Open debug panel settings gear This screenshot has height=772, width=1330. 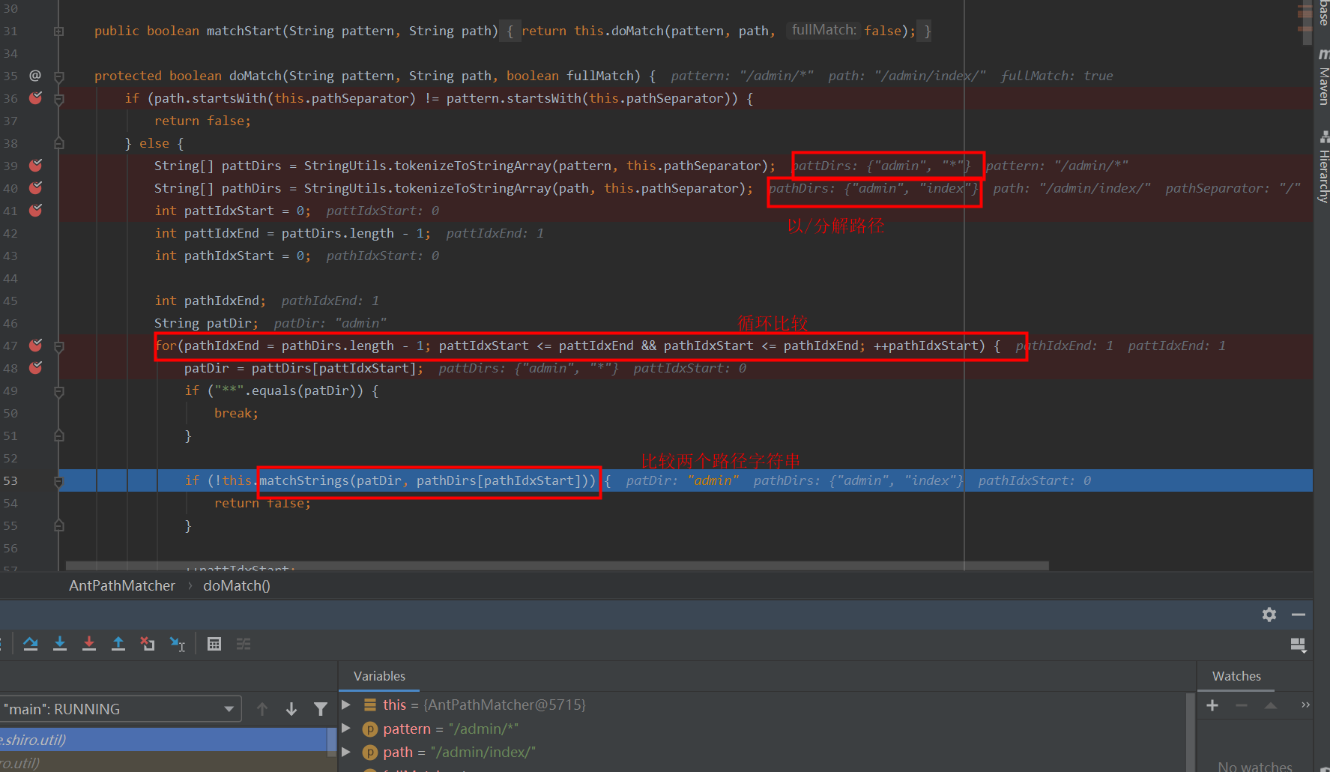point(1269,615)
